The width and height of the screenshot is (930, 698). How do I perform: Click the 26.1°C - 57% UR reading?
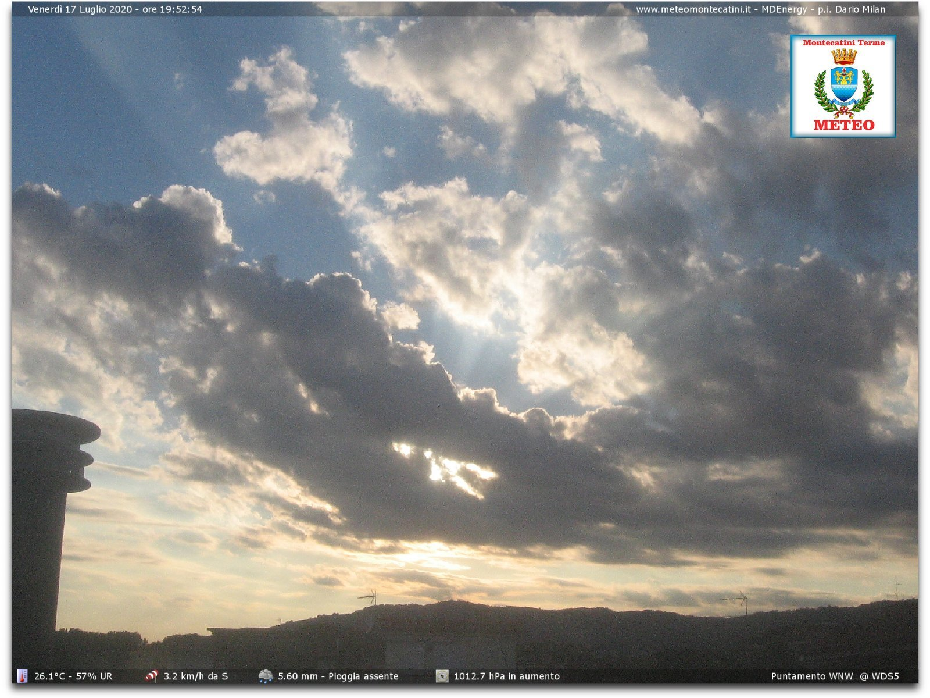click(73, 676)
